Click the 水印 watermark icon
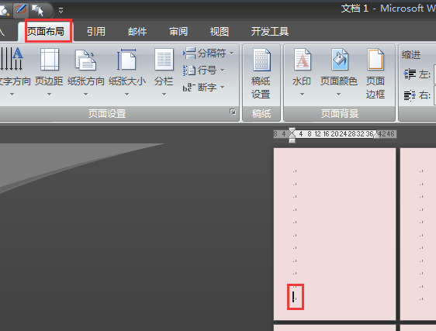Image resolution: width=436 pixels, height=331 pixels. [x=303, y=59]
